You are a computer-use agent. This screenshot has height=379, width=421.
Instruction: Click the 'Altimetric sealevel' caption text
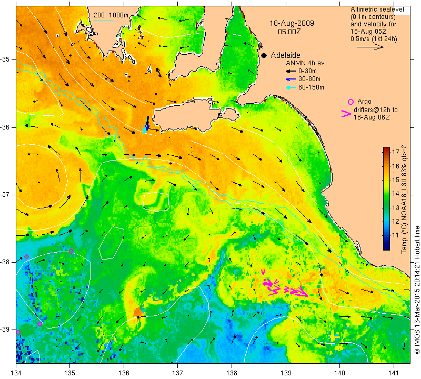pos(377,9)
